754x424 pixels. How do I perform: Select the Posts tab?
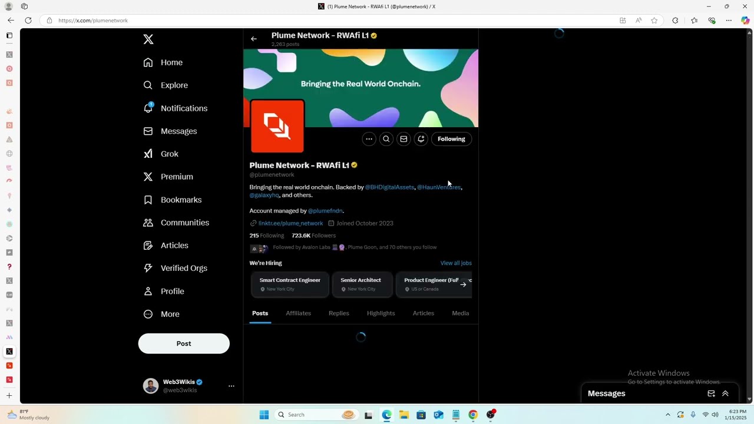pyautogui.click(x=260, y=313)
